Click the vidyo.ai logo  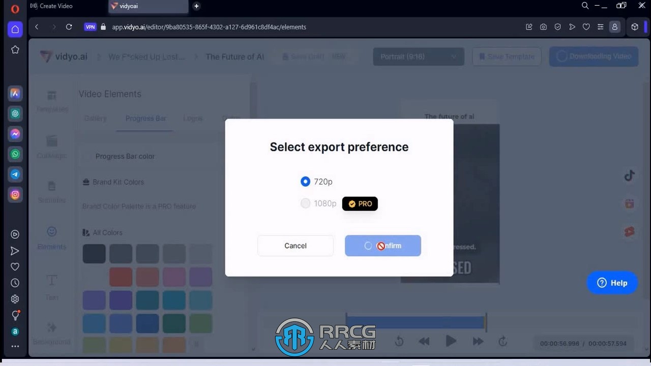[64, 56]
